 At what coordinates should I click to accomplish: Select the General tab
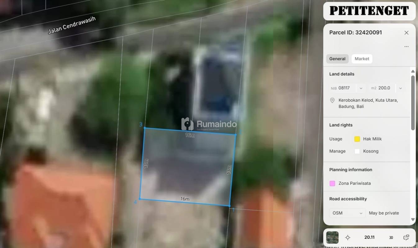pyautogui.click(x=337, y=59)
